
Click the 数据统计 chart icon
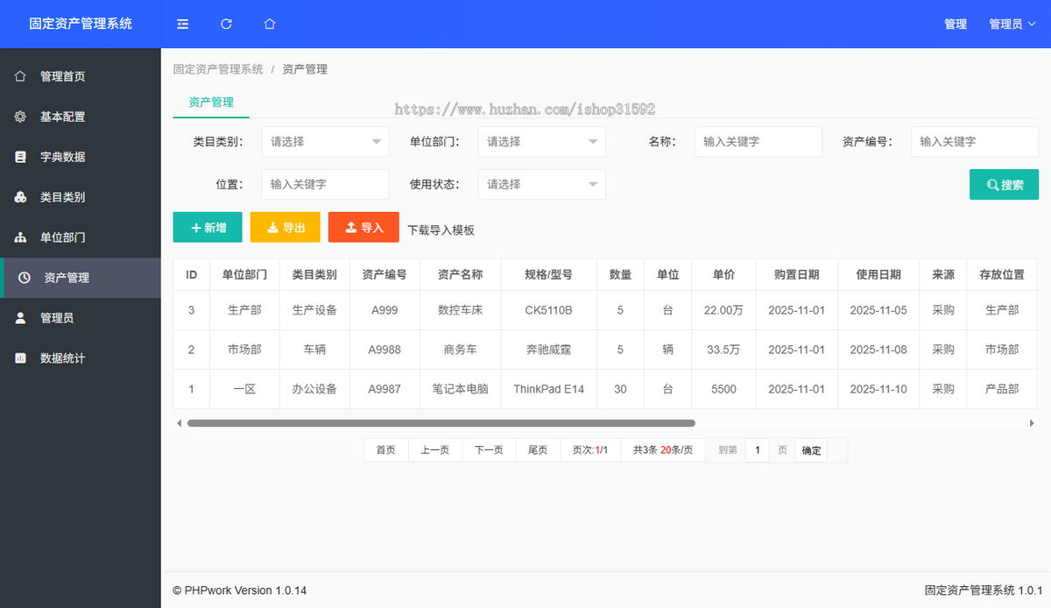(20, 358)
